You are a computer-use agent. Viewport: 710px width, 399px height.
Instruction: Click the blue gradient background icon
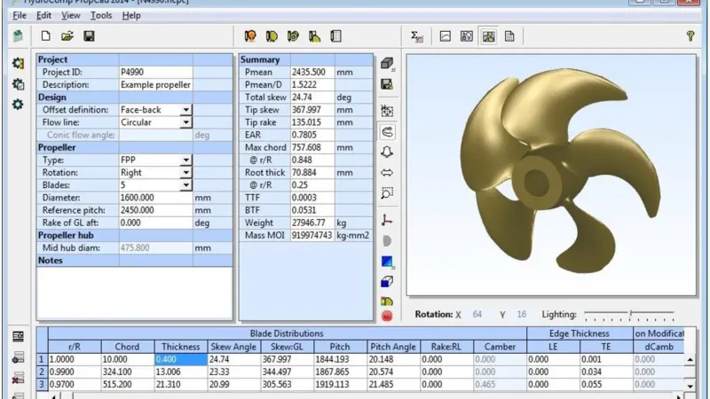pyautogui.click(x=387, y=262)
